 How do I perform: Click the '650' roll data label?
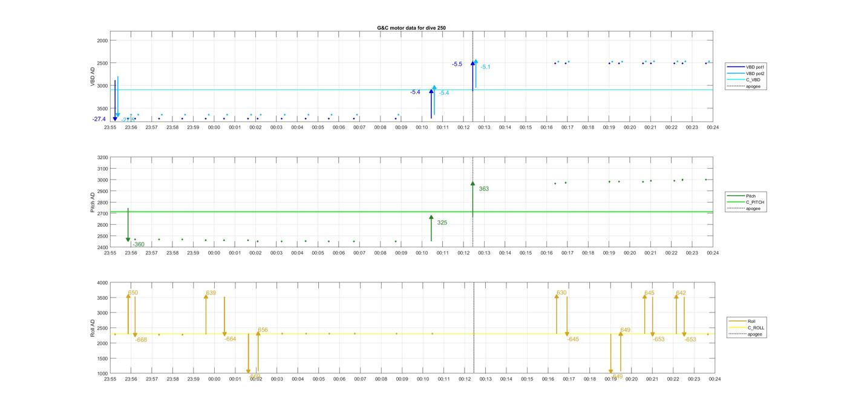pyautogui.click(x=133, y=293)
